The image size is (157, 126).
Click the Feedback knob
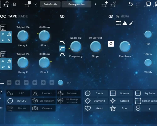tap(125, 47)
